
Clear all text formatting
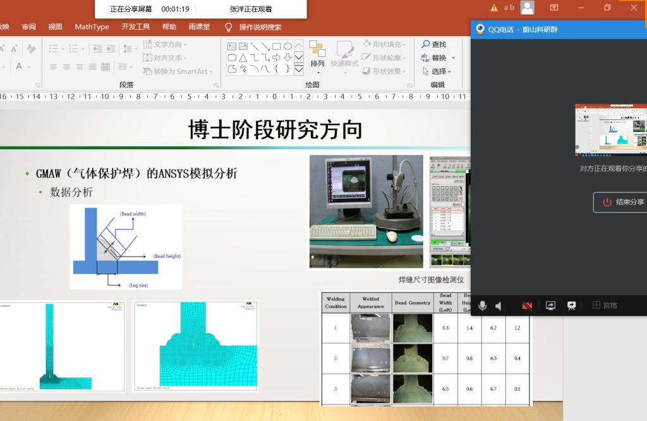click(32, 49)
